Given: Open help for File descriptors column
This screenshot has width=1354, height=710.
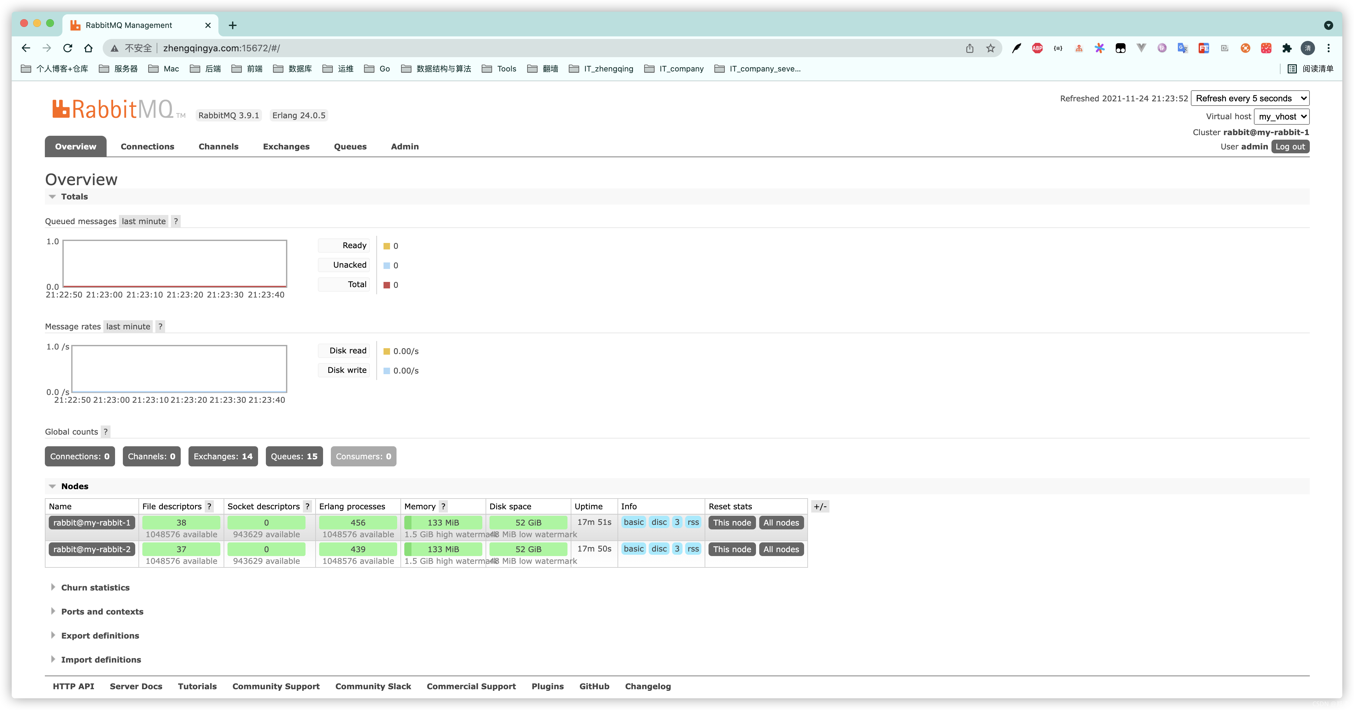Looking at the screenshot, I should 209,507.
